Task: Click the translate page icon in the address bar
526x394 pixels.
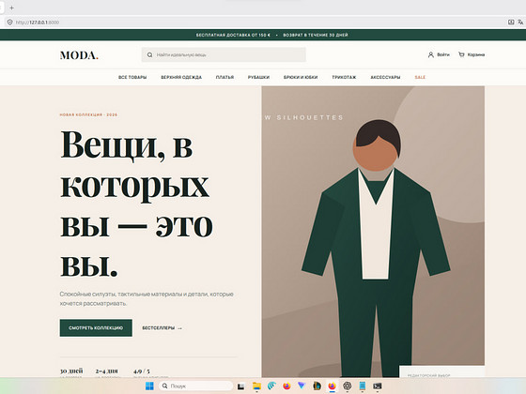Action: click(520, 23)
